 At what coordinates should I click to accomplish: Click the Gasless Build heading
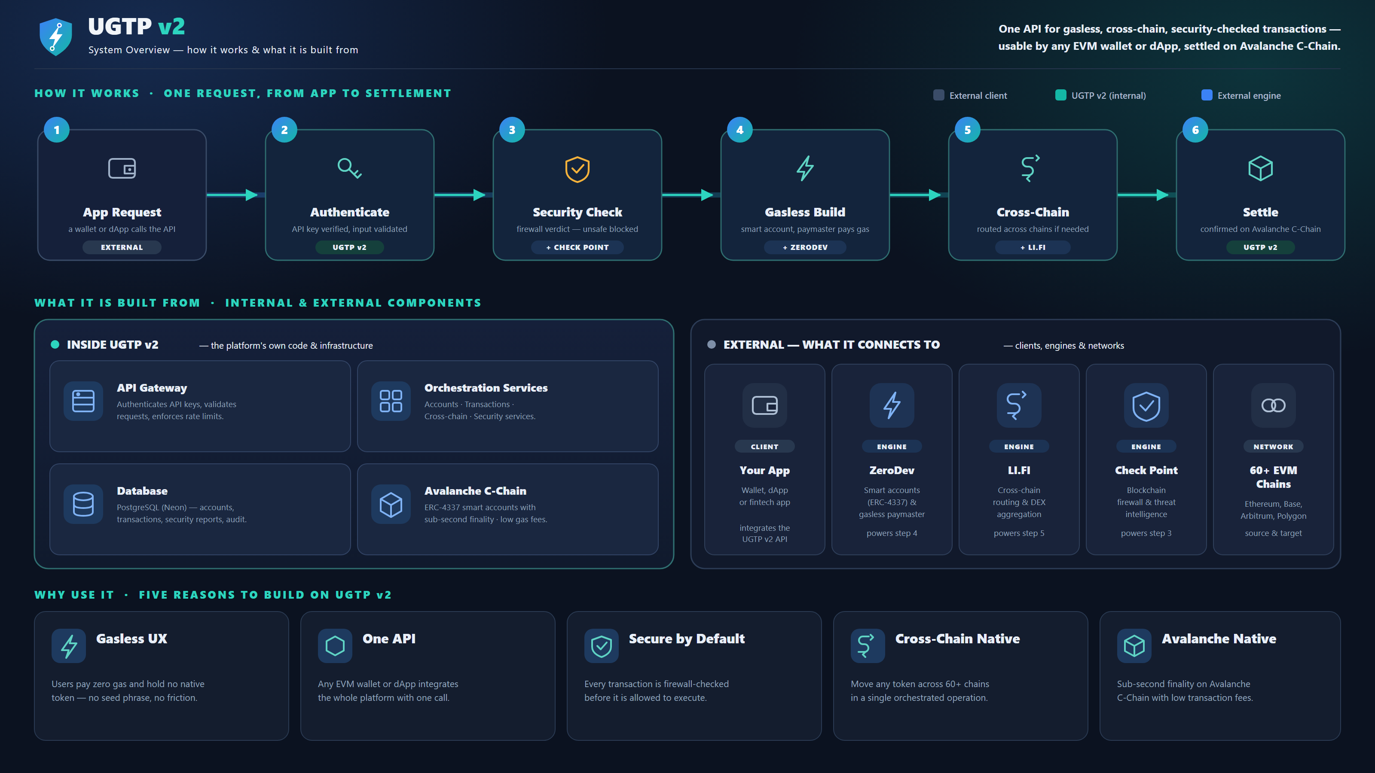[x=805, y=212]
